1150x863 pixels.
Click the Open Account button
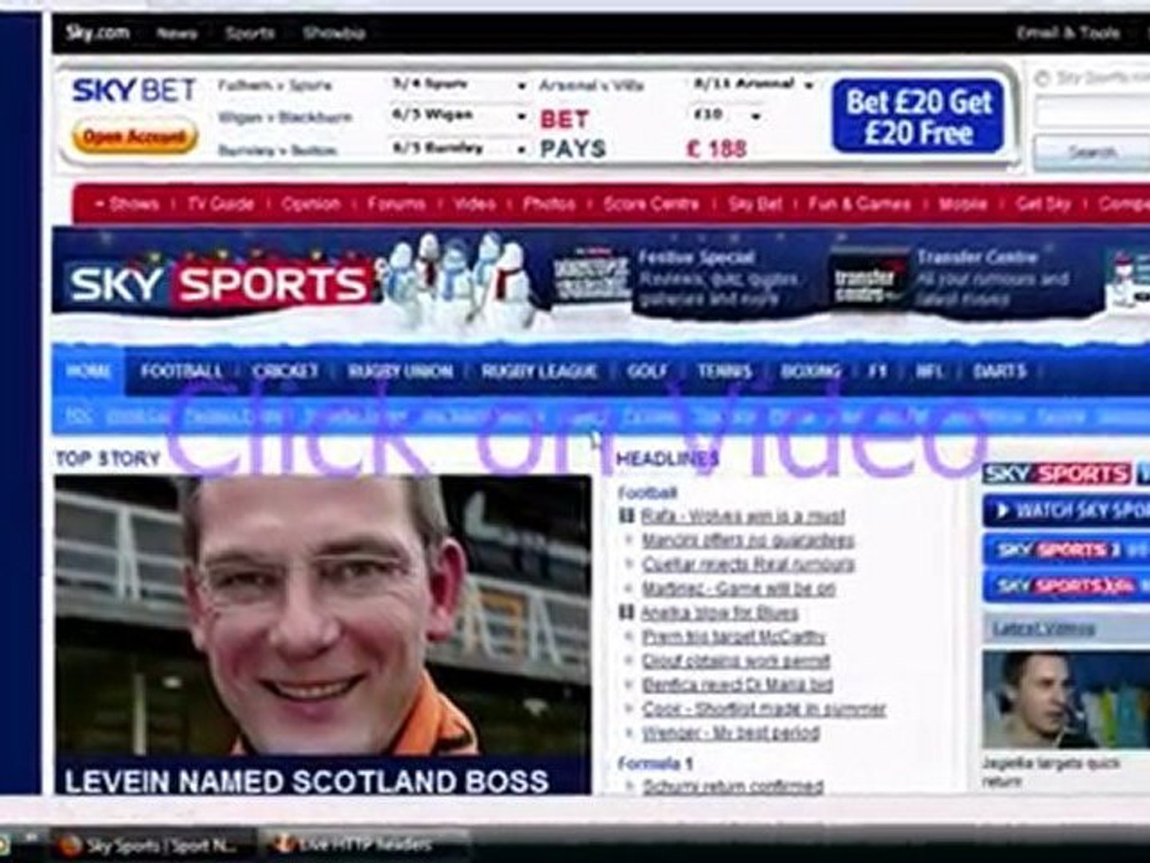pyautogui.click(x=134, y=137)
